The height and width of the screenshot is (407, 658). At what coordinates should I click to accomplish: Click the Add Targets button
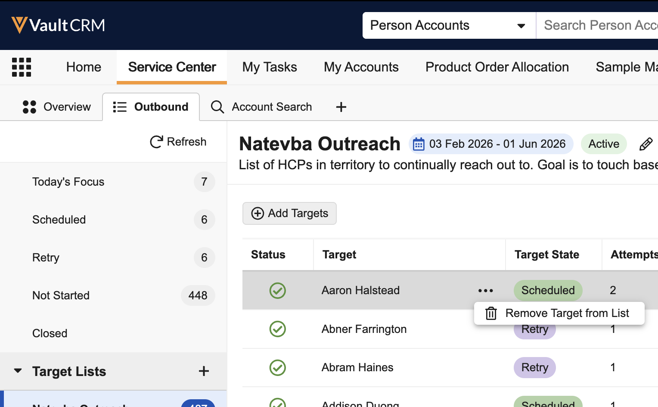click(289, 214)
